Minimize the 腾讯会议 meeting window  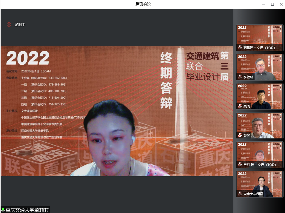click(263, 4)
